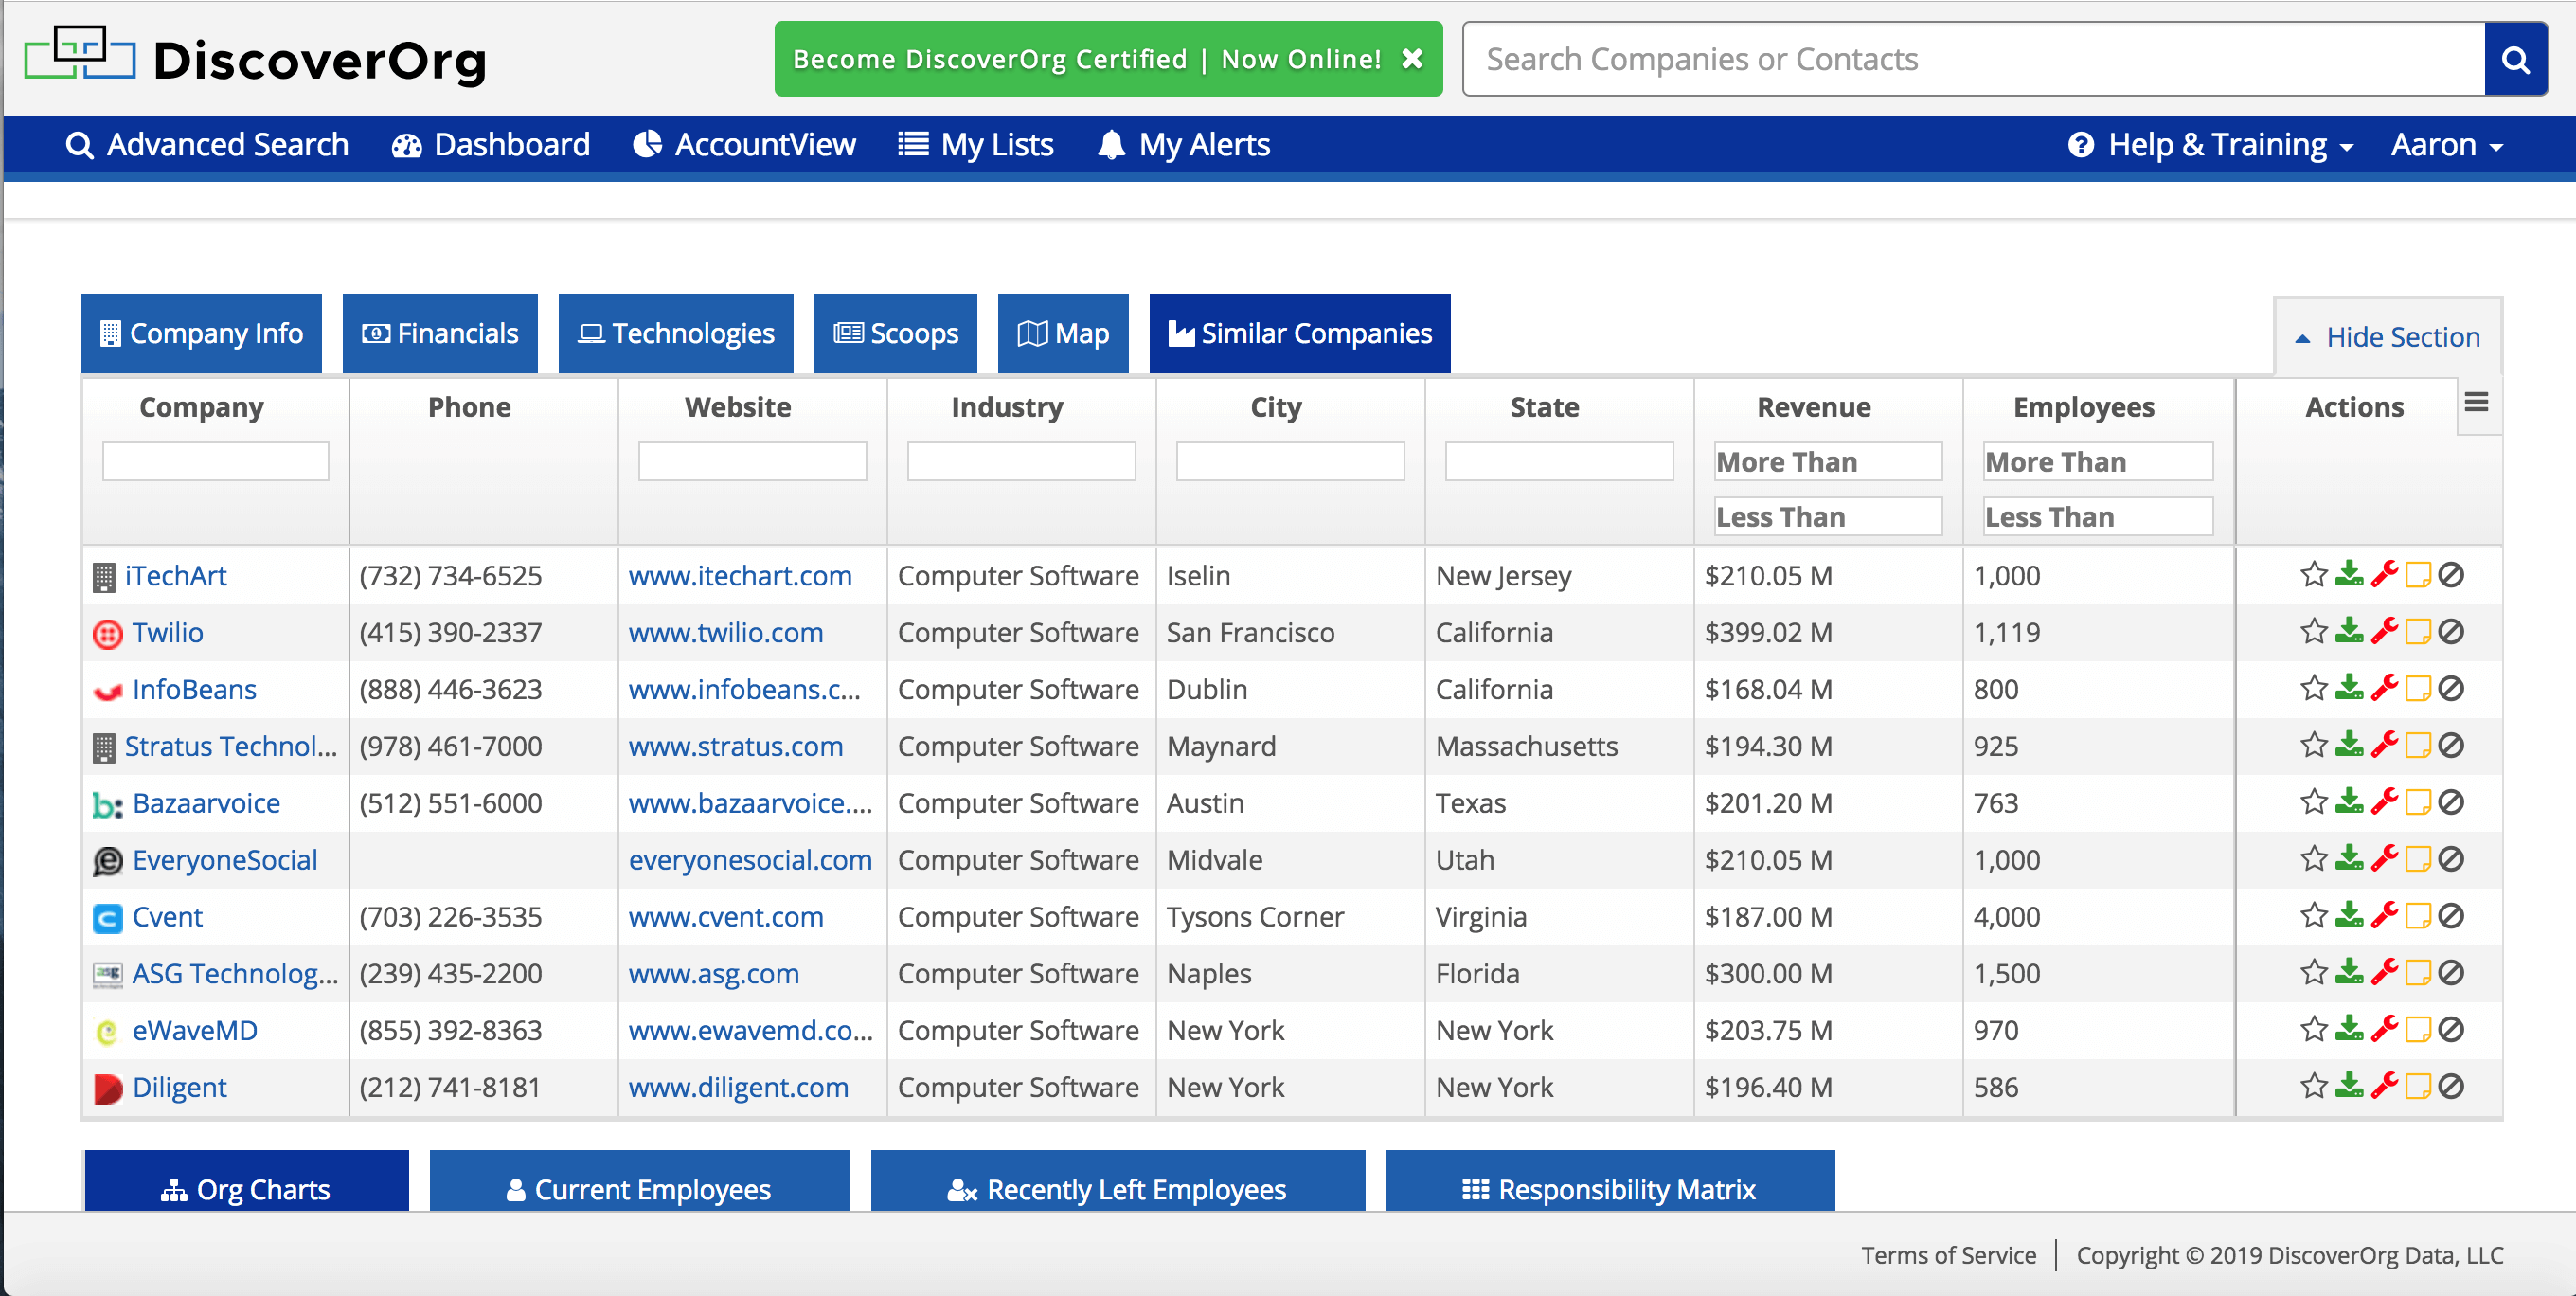Download the Cvent row record
The height and width of the screenshot is (1296, 2576).
click(x=2349, y=916)
